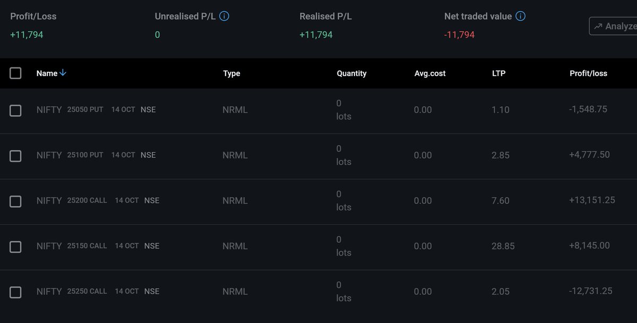The height and width of the screenshot is (323, 637).
Task: Click the loss figure -1,548.75
Action: (x=588, y=109)
